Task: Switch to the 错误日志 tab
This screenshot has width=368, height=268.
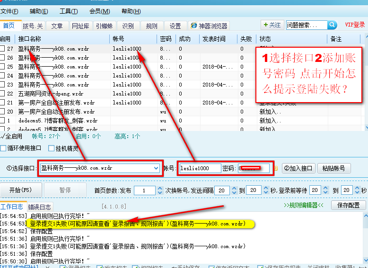Action: (40, 207)
